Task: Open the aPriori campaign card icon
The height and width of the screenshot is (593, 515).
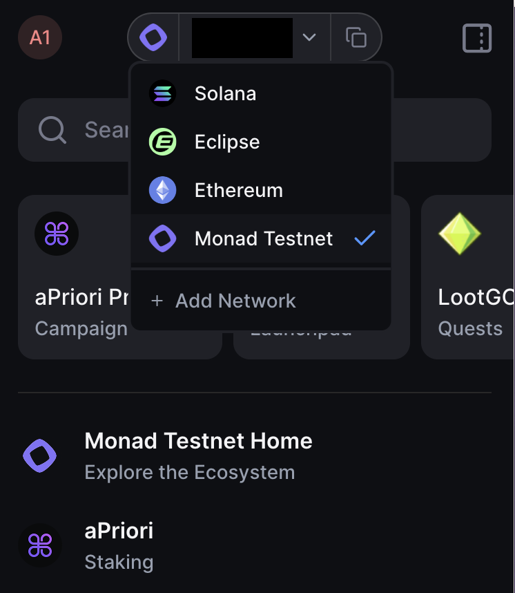Action: point(57,234)
